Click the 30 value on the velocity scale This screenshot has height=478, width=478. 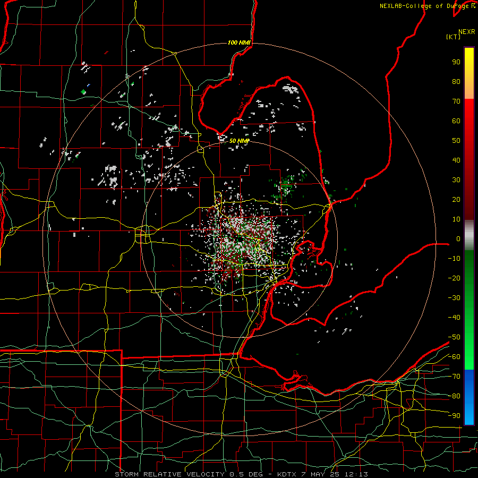click(456, 180)
